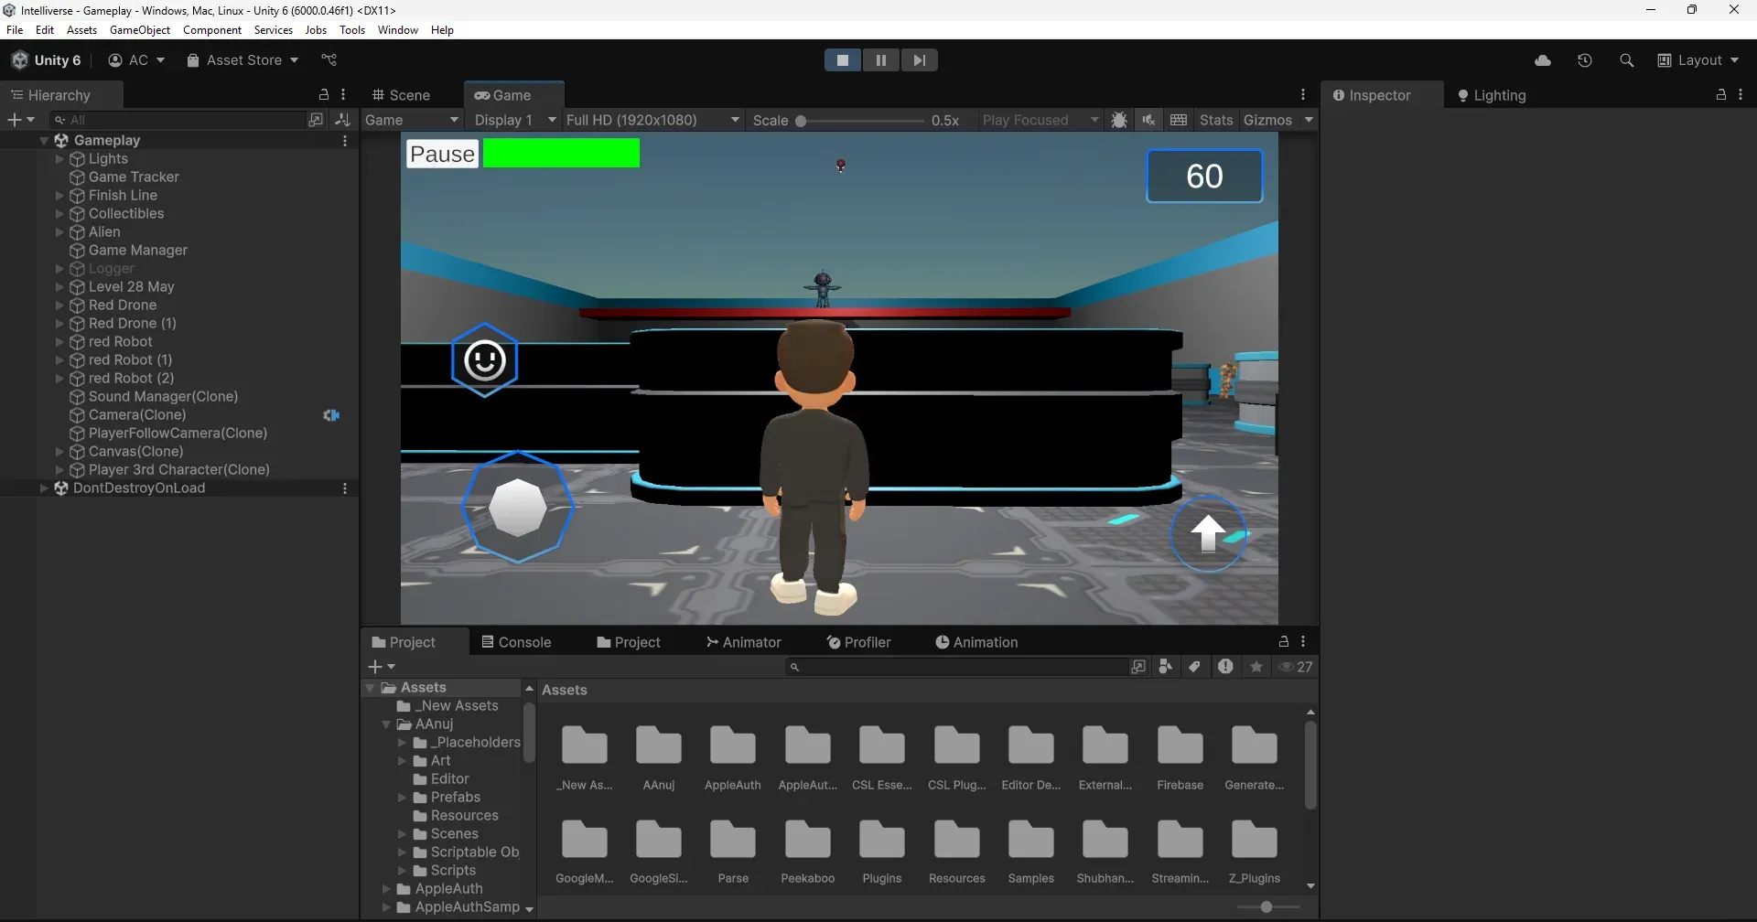
Task: Toggle Gizmos in the Game view
Action: tap(1267, 120)
